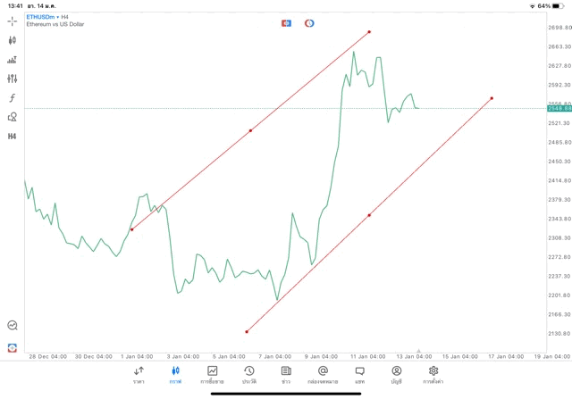
Task: Open the การตั้งค่า (settings) tab
Action: coord(433,375)
